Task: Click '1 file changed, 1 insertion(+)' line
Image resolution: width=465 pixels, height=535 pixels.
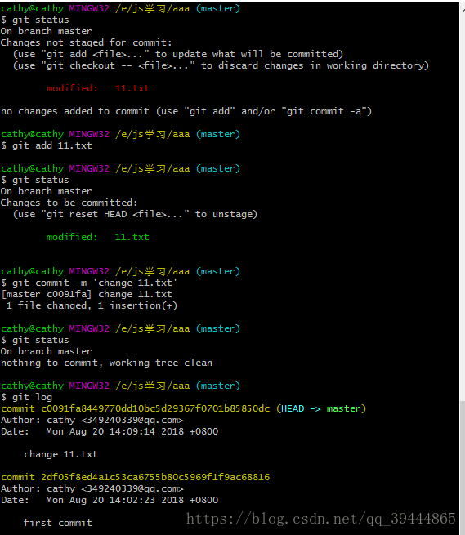Action: [x=92, y=305]
